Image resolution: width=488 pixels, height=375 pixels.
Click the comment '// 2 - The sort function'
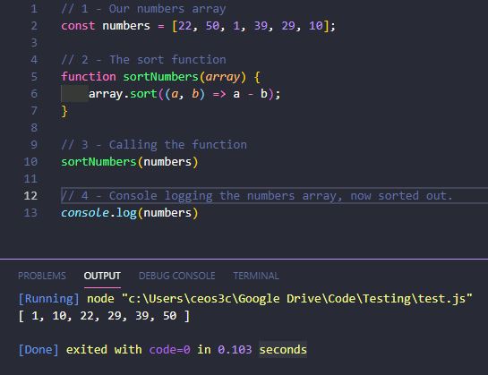click(x=143, y=59)
